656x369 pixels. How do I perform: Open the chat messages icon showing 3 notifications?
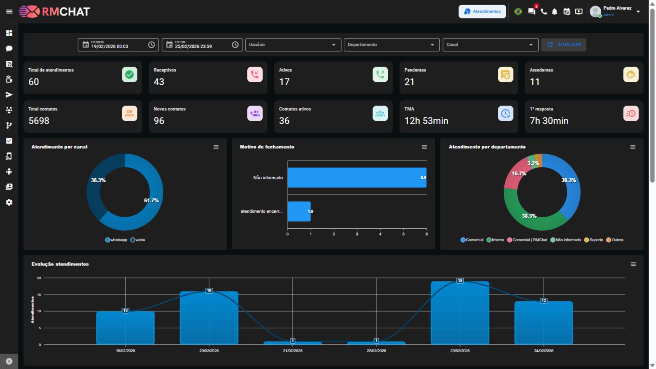point(532,11)
